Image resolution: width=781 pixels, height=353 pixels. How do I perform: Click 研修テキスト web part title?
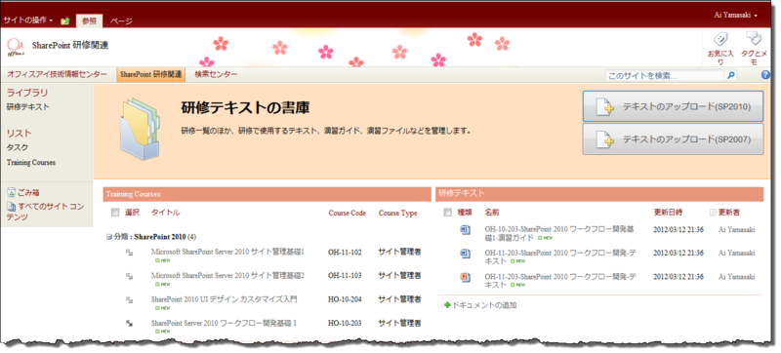coord(461,193)
